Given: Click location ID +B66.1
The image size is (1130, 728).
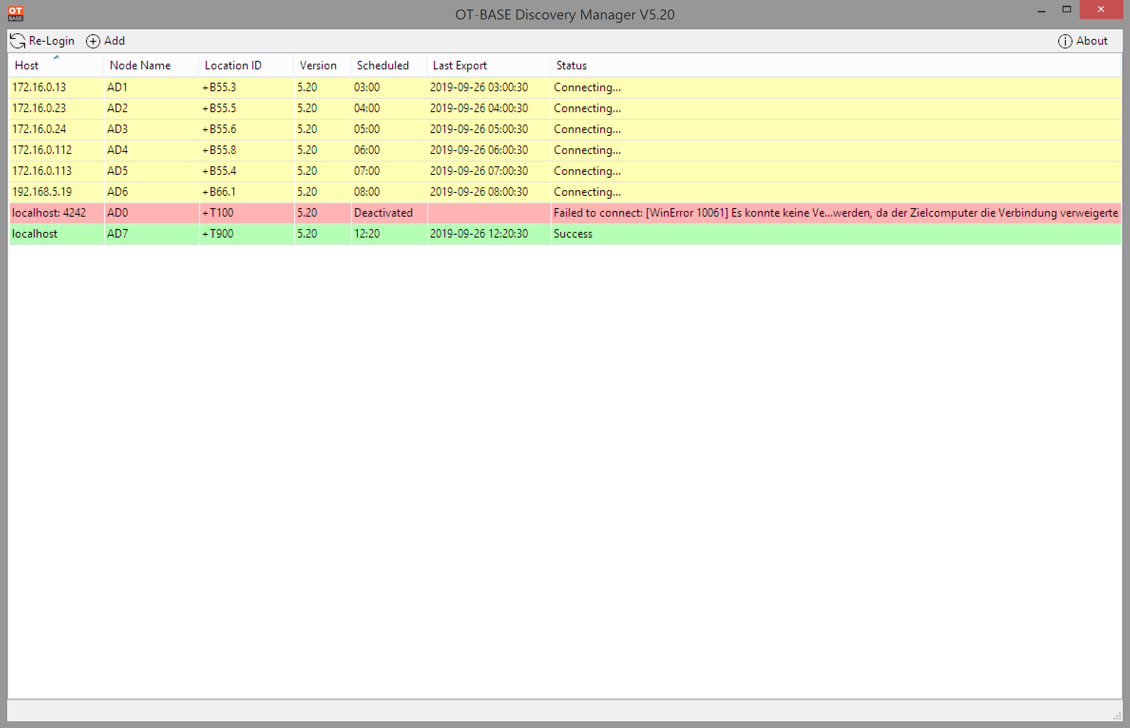Looking at the screenshot, I should coord(219,192).
